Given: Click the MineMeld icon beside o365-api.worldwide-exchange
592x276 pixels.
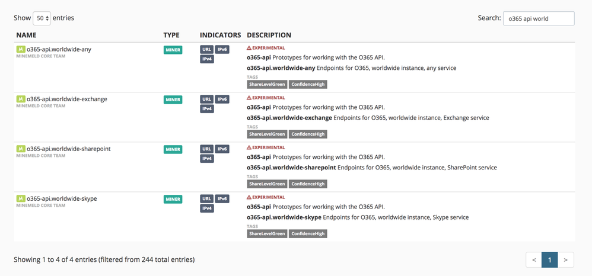Looking at the screenshot, I should [20, 100].
